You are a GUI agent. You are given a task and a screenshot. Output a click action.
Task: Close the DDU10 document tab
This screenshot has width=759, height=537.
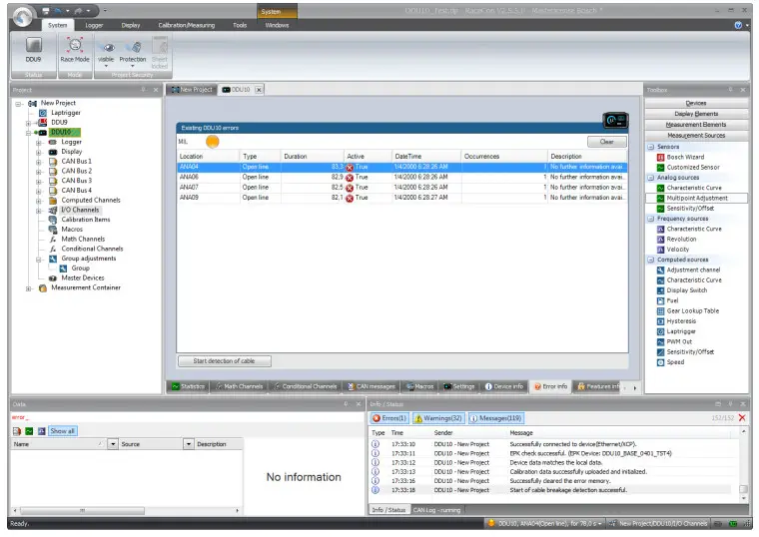pos(259,90)
